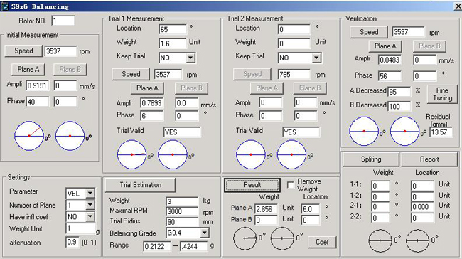Open Trial 1 Keep Trial dropdown

[x=190, y=58]
